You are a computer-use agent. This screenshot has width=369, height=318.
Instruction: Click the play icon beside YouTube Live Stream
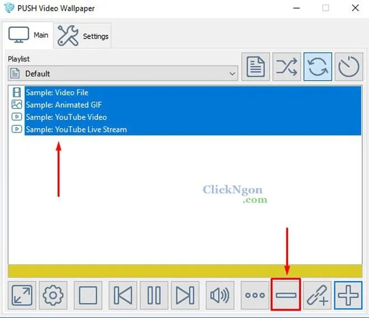tap(17, 129)
